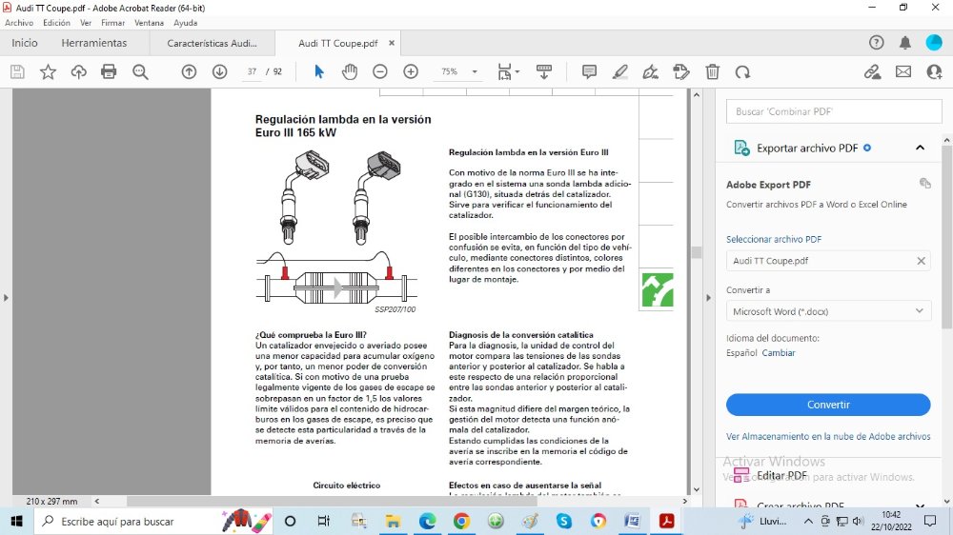Viewport: 953px width, 535px height.
Task: Open the find text magnifier
Action: tap(140, 71)
